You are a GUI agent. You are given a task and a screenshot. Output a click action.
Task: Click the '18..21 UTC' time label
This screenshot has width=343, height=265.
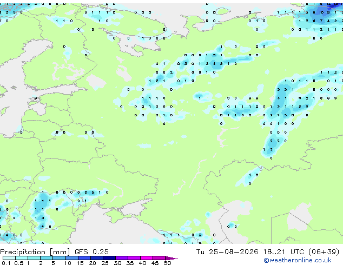pyautogui.click(x=283, y=251)
